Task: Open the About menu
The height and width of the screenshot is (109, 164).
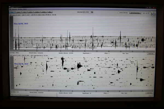Action: [25, 9]
